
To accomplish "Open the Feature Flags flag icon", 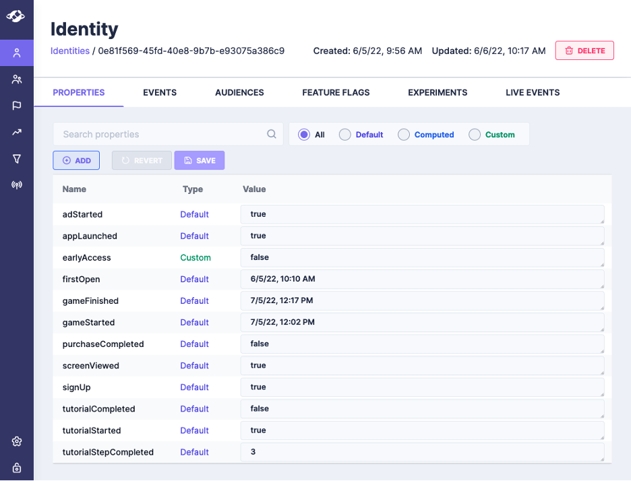I will 17,106.
